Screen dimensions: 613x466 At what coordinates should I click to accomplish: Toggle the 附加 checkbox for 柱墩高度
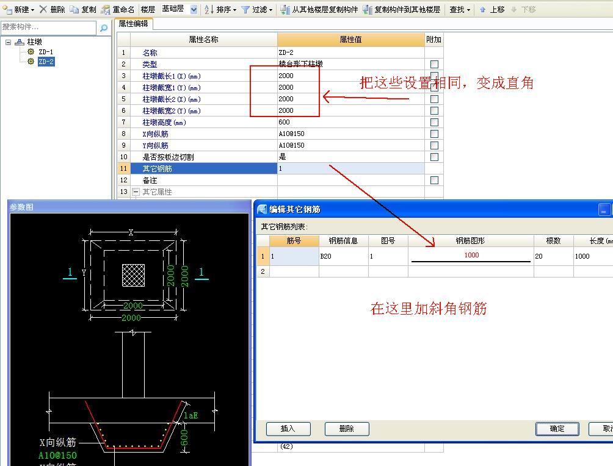(434, 122)
